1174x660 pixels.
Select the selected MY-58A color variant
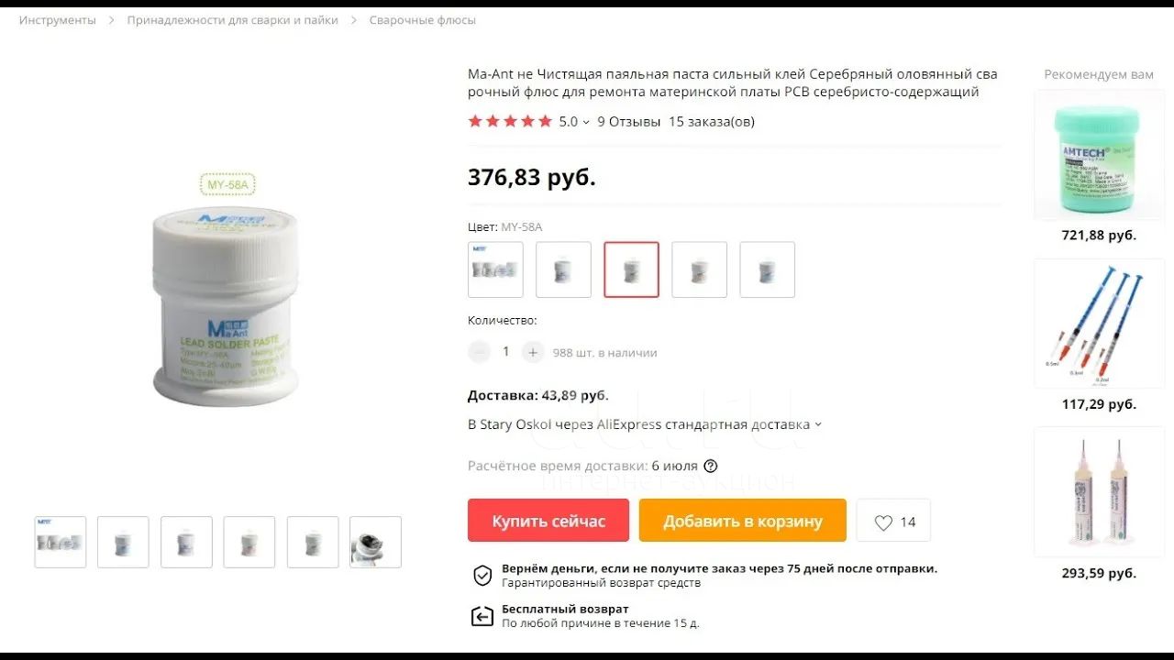click(x=631, y=269)
